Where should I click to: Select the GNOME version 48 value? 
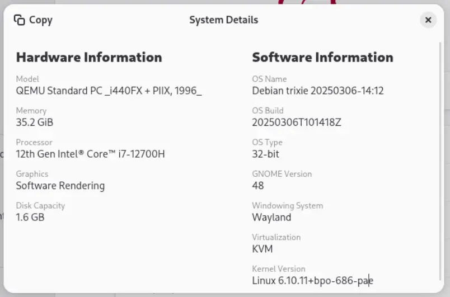coord(257,186)
